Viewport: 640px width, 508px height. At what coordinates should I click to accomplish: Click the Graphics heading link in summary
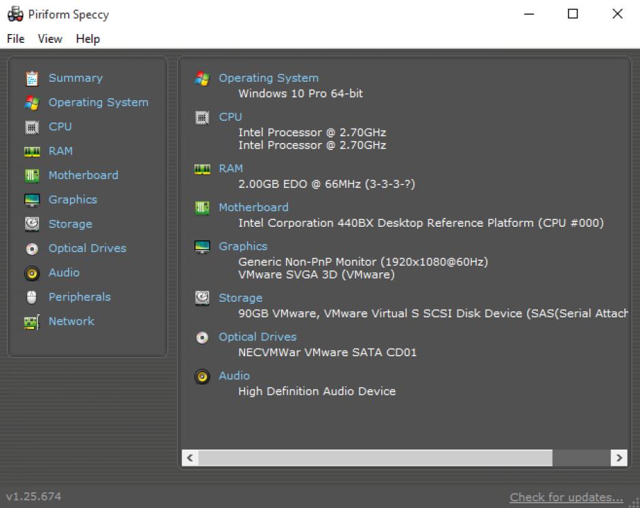243,247
